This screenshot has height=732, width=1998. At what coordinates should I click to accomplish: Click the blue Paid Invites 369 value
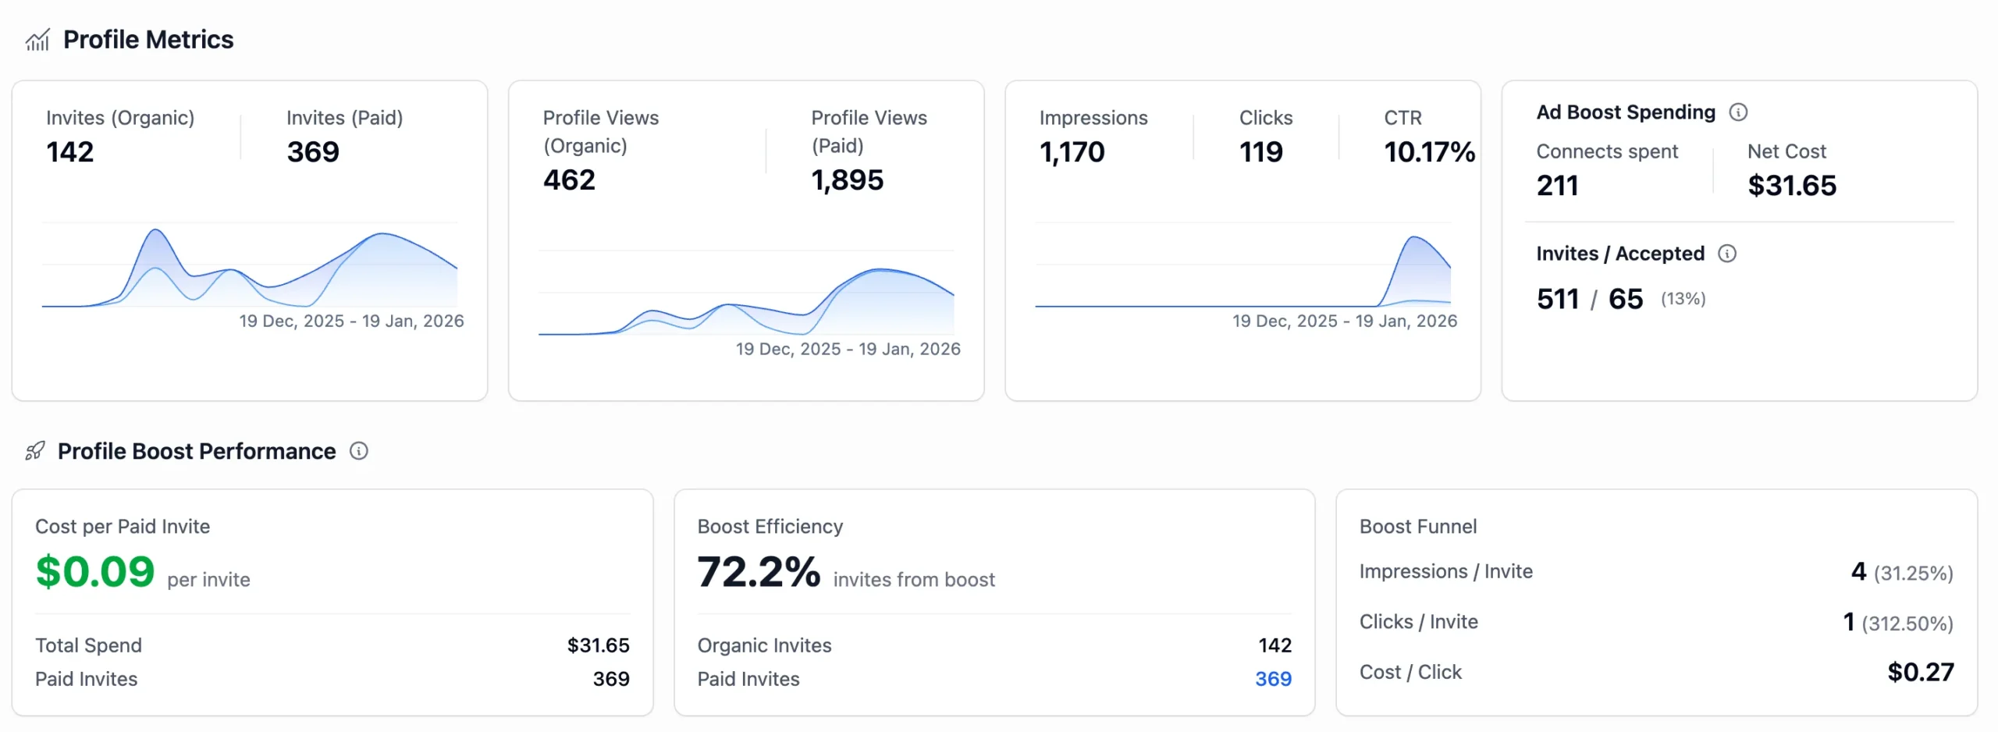coord(1272,679)
